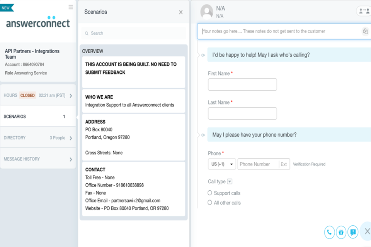Click the Phone Number input field
371x247 pixels.
coord(258,164)
